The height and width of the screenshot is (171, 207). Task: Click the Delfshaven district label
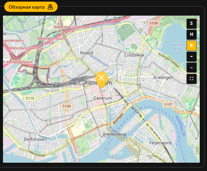(x=35, y=139)
